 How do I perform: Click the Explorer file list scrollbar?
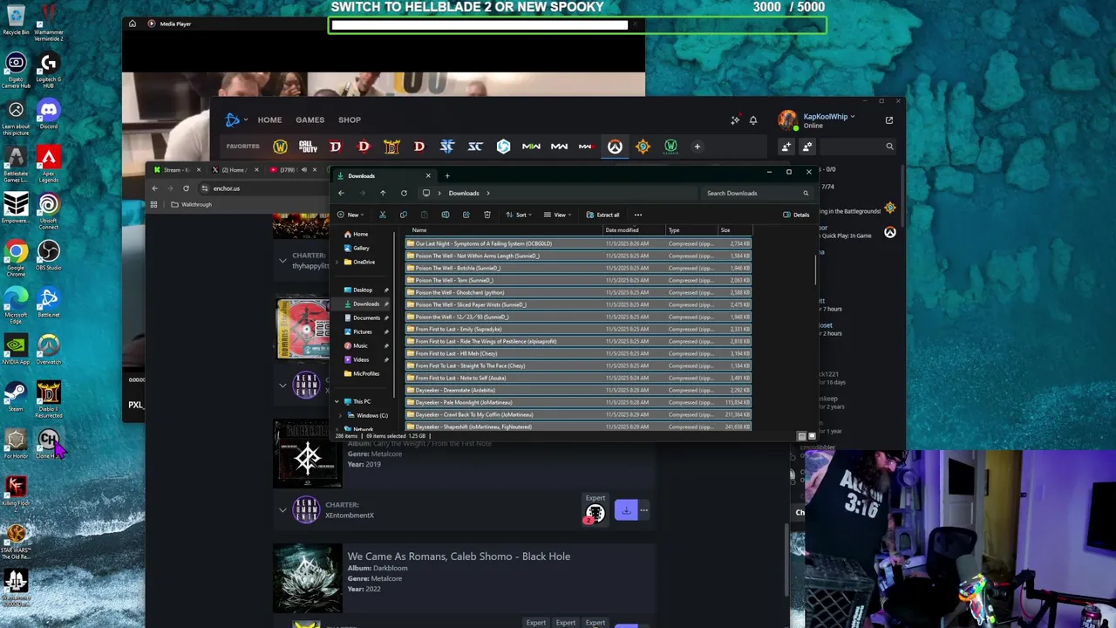[816, 270]
